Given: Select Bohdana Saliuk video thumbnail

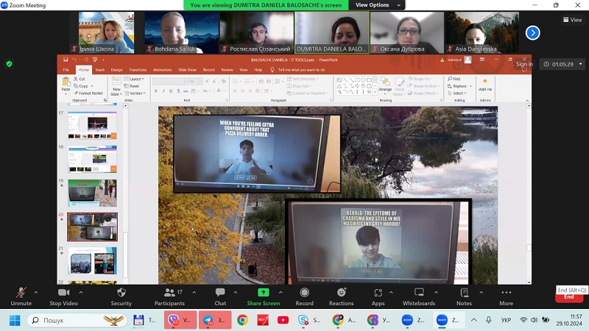Looking at the screenshot, I should pos(181,32).
